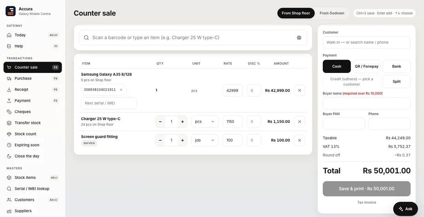Image resolution: width=424 pixels, height=217 pixels.
Task: Remove IMEI 356938104021911 chip
Action: click(x=121, y=90)
